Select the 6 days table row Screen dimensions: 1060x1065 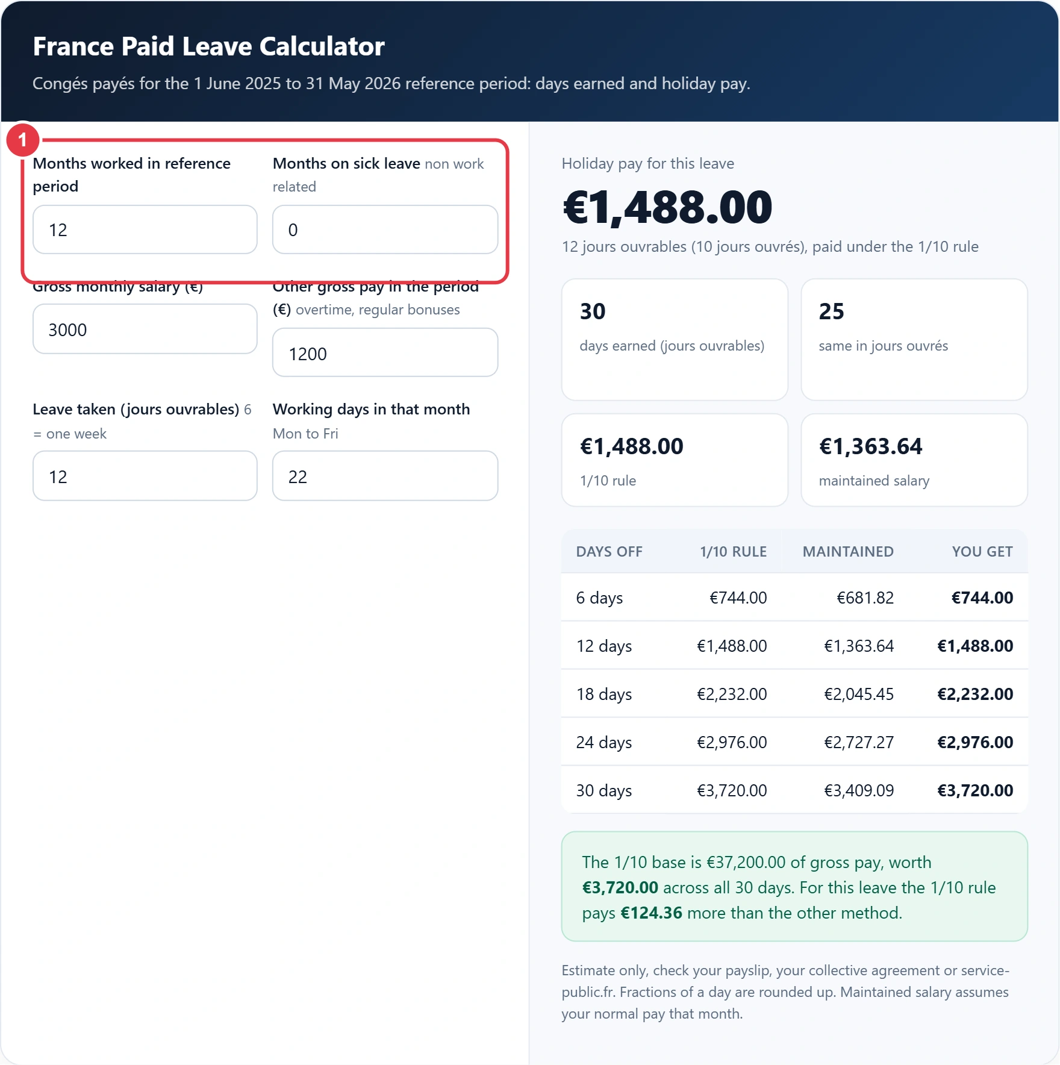[x=794, y=598]
